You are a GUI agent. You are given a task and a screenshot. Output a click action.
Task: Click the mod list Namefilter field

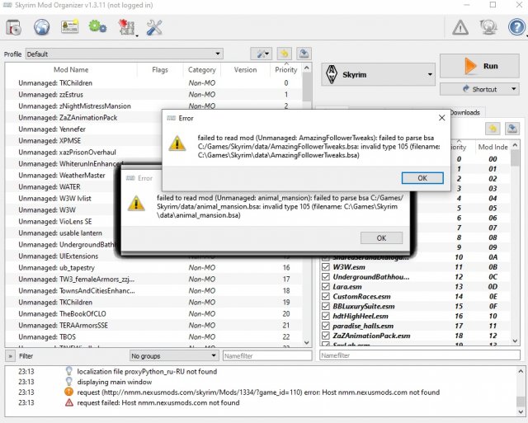pyautogui.click(x=266, y=355)
